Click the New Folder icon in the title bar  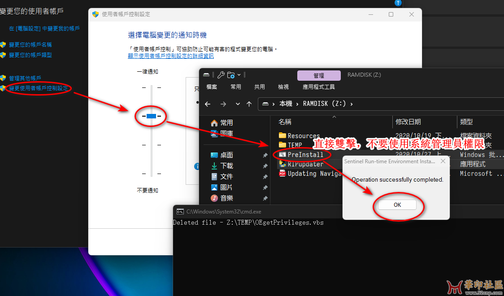tap(230, 75)
